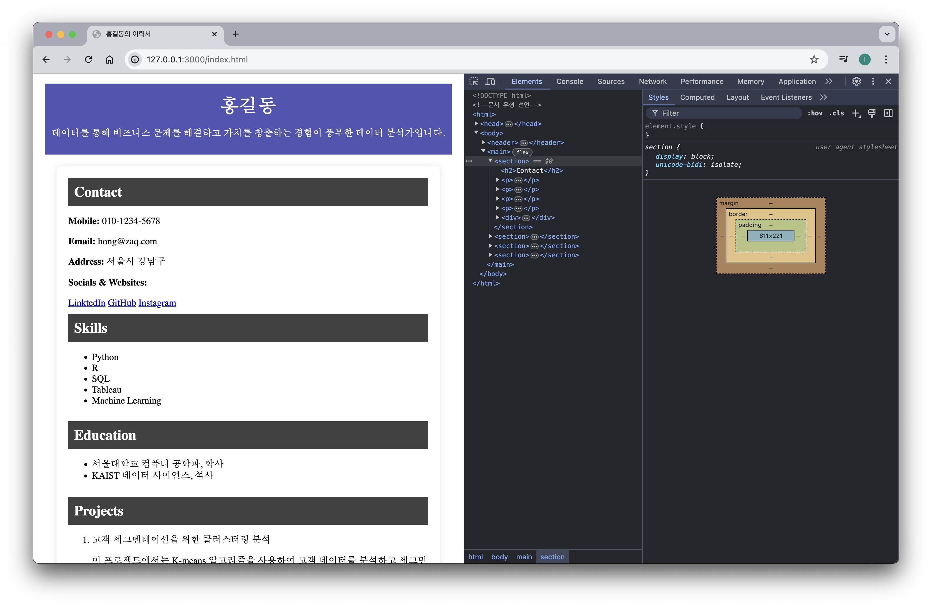
Task: Expand the header element in DOM tree
Action: (x=483, y=142)
